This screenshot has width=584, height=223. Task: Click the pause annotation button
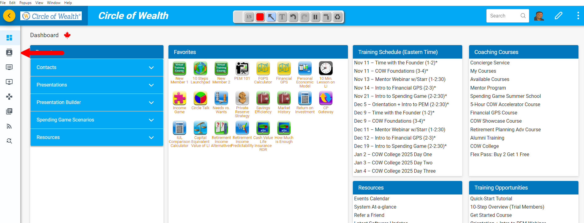click(315, 17)
